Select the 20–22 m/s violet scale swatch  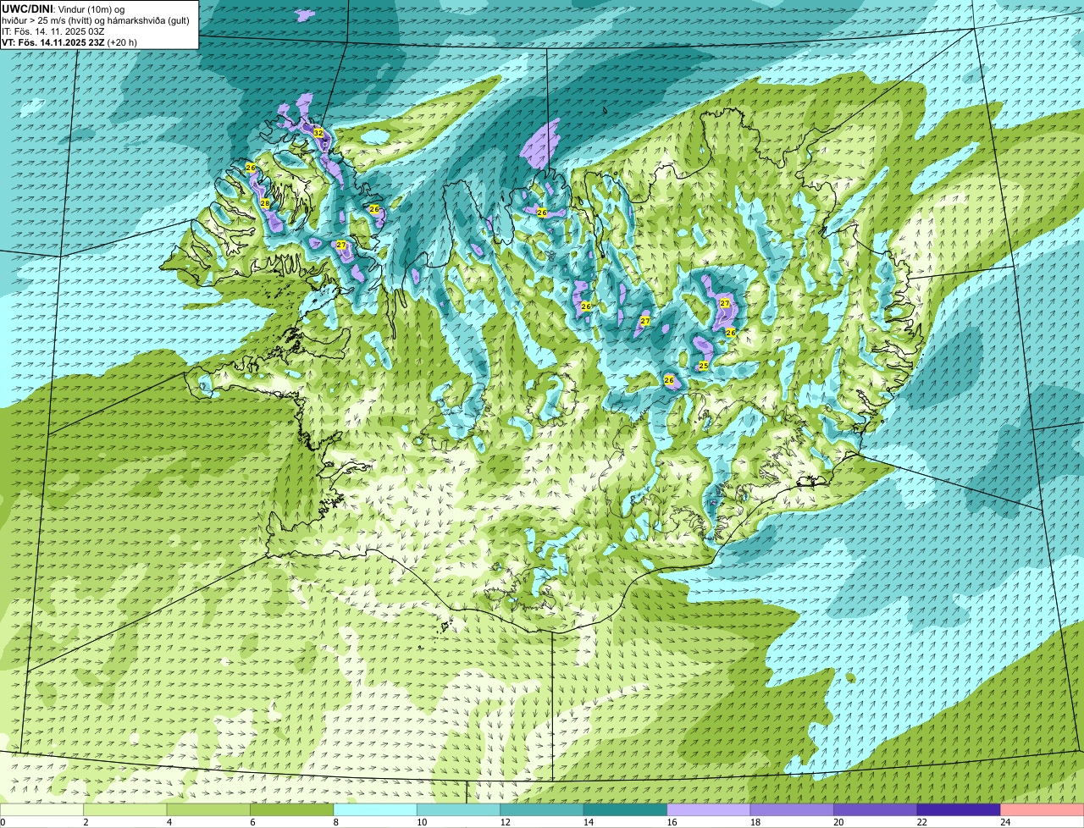876,809
